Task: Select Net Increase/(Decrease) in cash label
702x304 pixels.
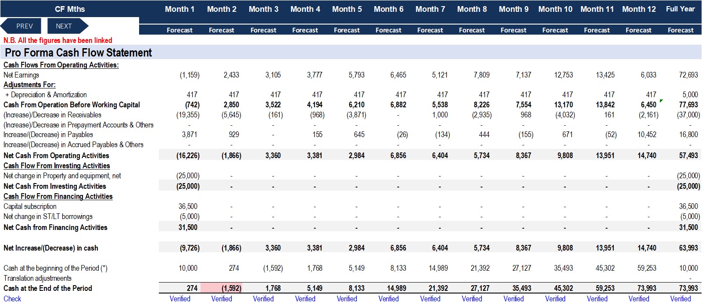Action: 51,248
